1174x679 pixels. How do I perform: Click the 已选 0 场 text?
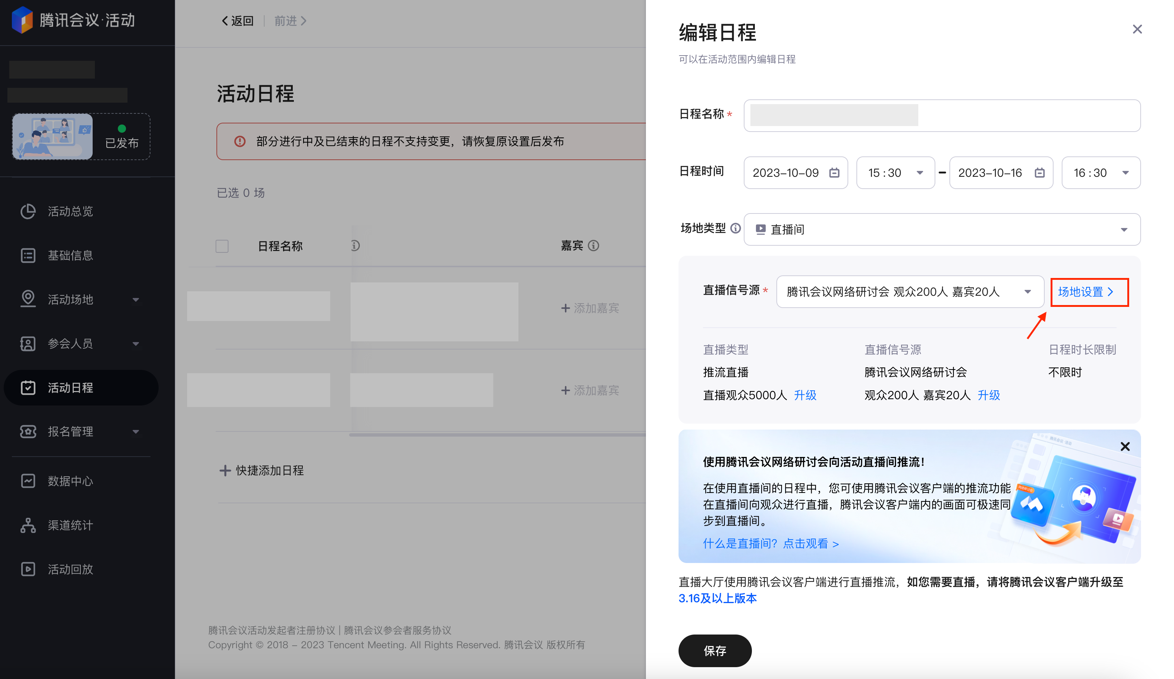click(241, 193)
